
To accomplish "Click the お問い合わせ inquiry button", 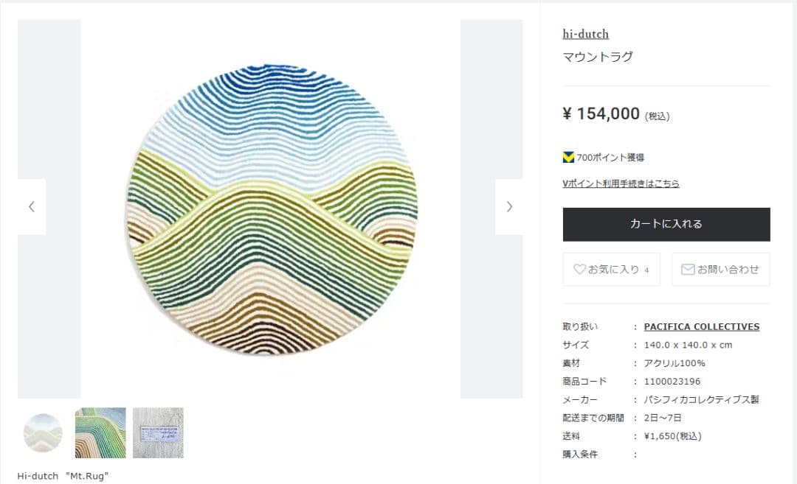I will coord(720,269).
